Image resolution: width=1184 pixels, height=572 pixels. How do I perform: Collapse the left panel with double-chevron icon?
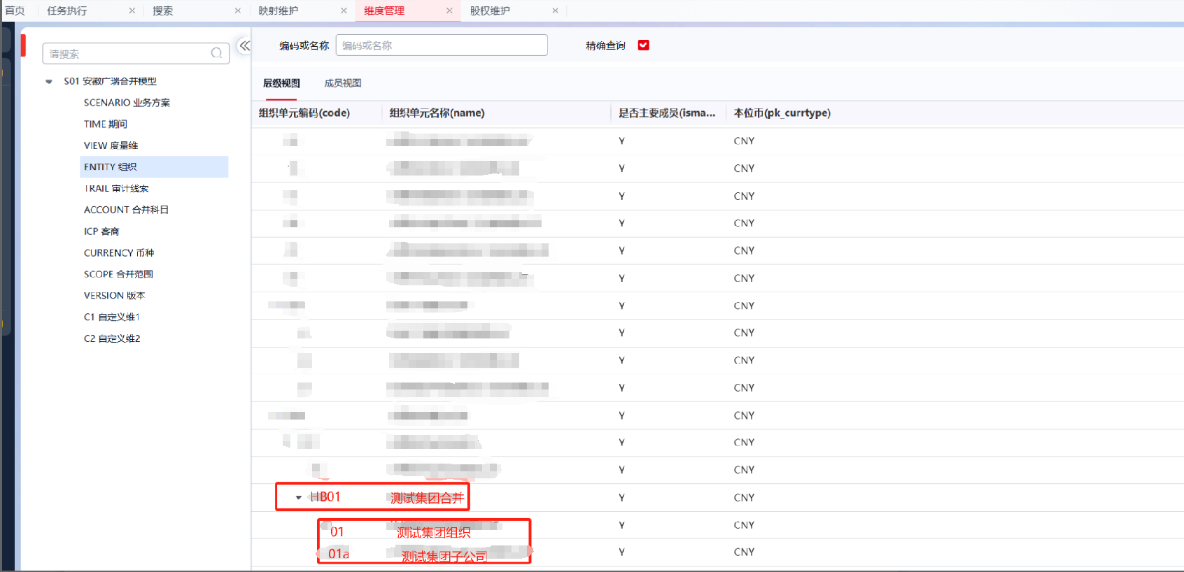244,46
